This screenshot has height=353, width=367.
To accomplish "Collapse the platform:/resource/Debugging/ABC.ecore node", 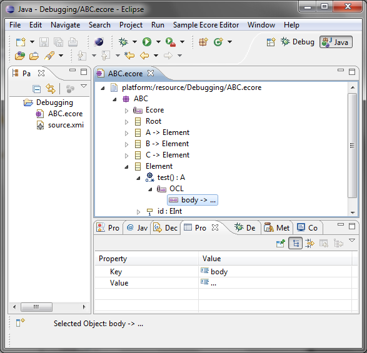I will 103,88.
